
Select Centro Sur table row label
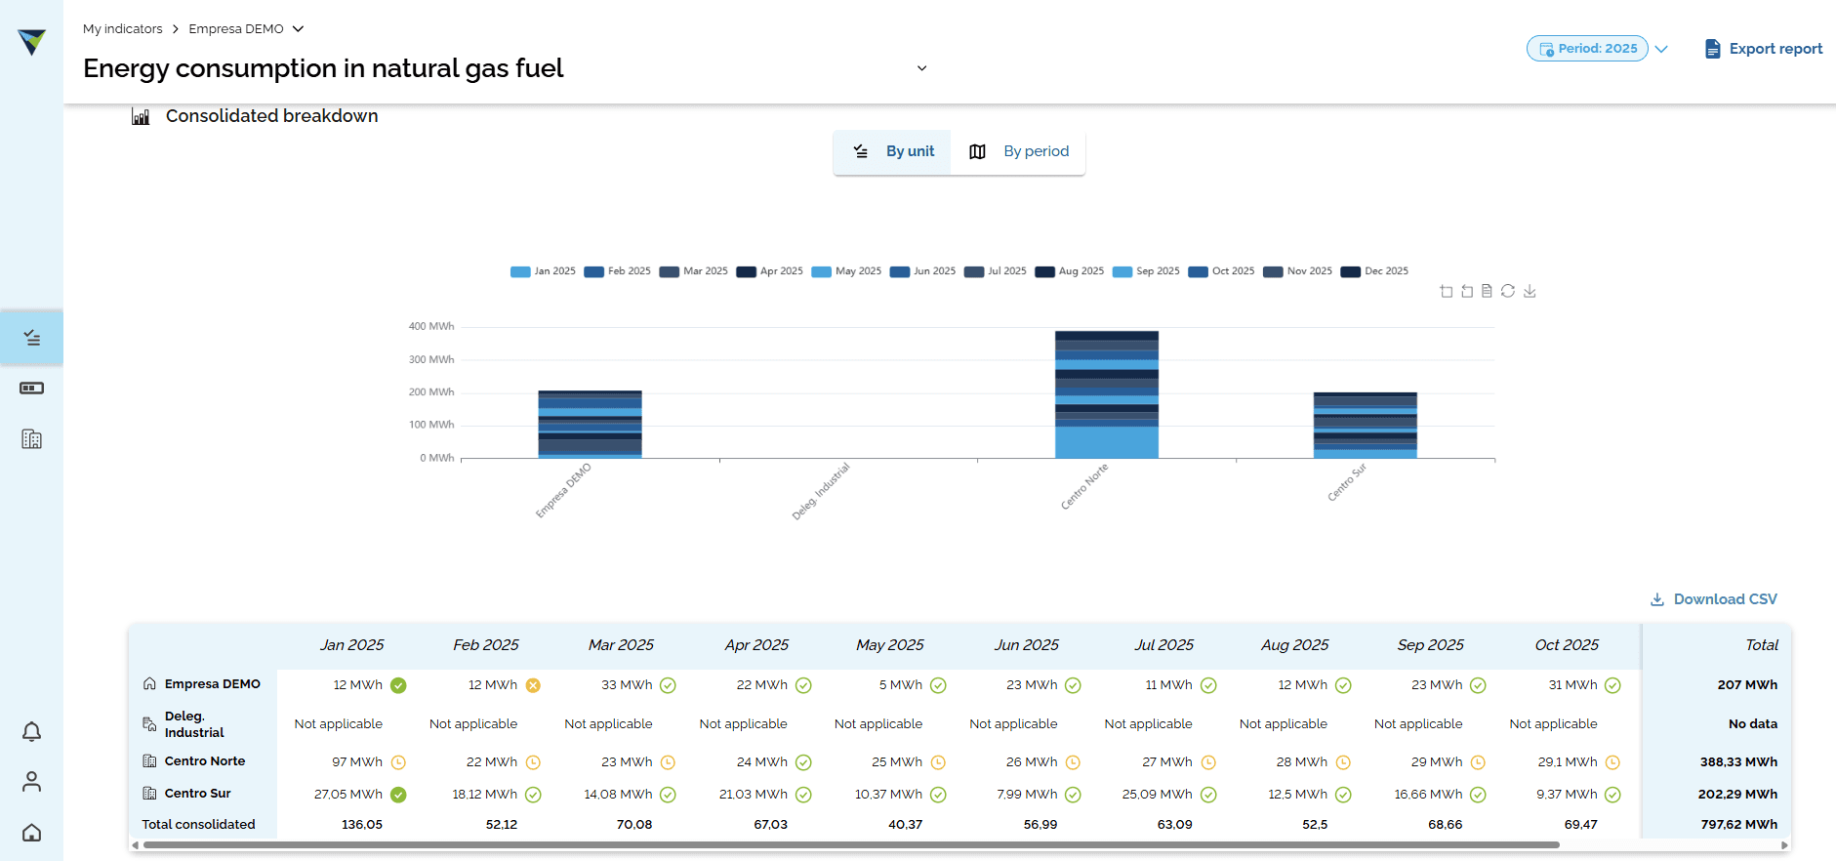197,794
